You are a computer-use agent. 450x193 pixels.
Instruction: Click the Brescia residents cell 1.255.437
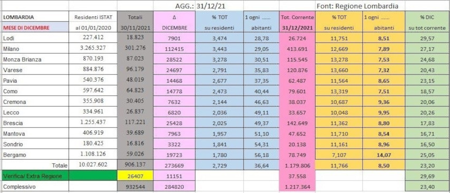point(93,123)
